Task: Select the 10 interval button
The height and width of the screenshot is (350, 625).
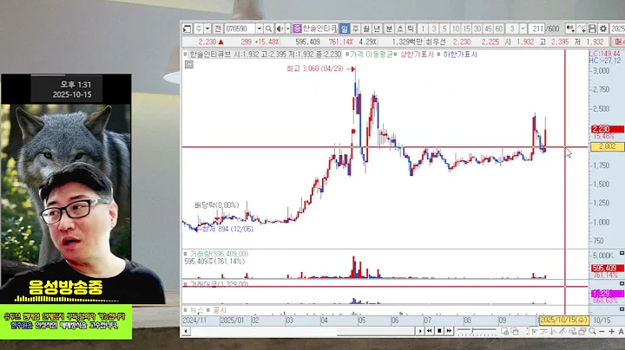Action: pos(456,29)
